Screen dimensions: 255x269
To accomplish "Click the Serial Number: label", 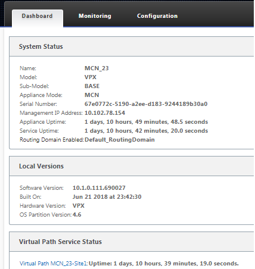I will 38,104.
